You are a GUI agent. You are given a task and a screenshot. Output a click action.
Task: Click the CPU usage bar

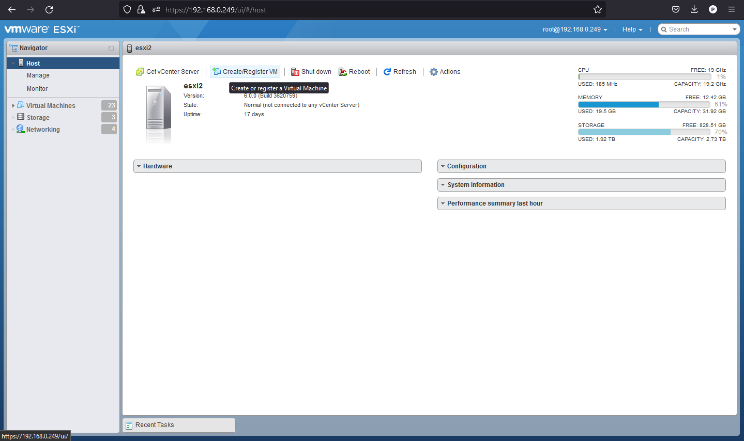(x=645, y=77)
